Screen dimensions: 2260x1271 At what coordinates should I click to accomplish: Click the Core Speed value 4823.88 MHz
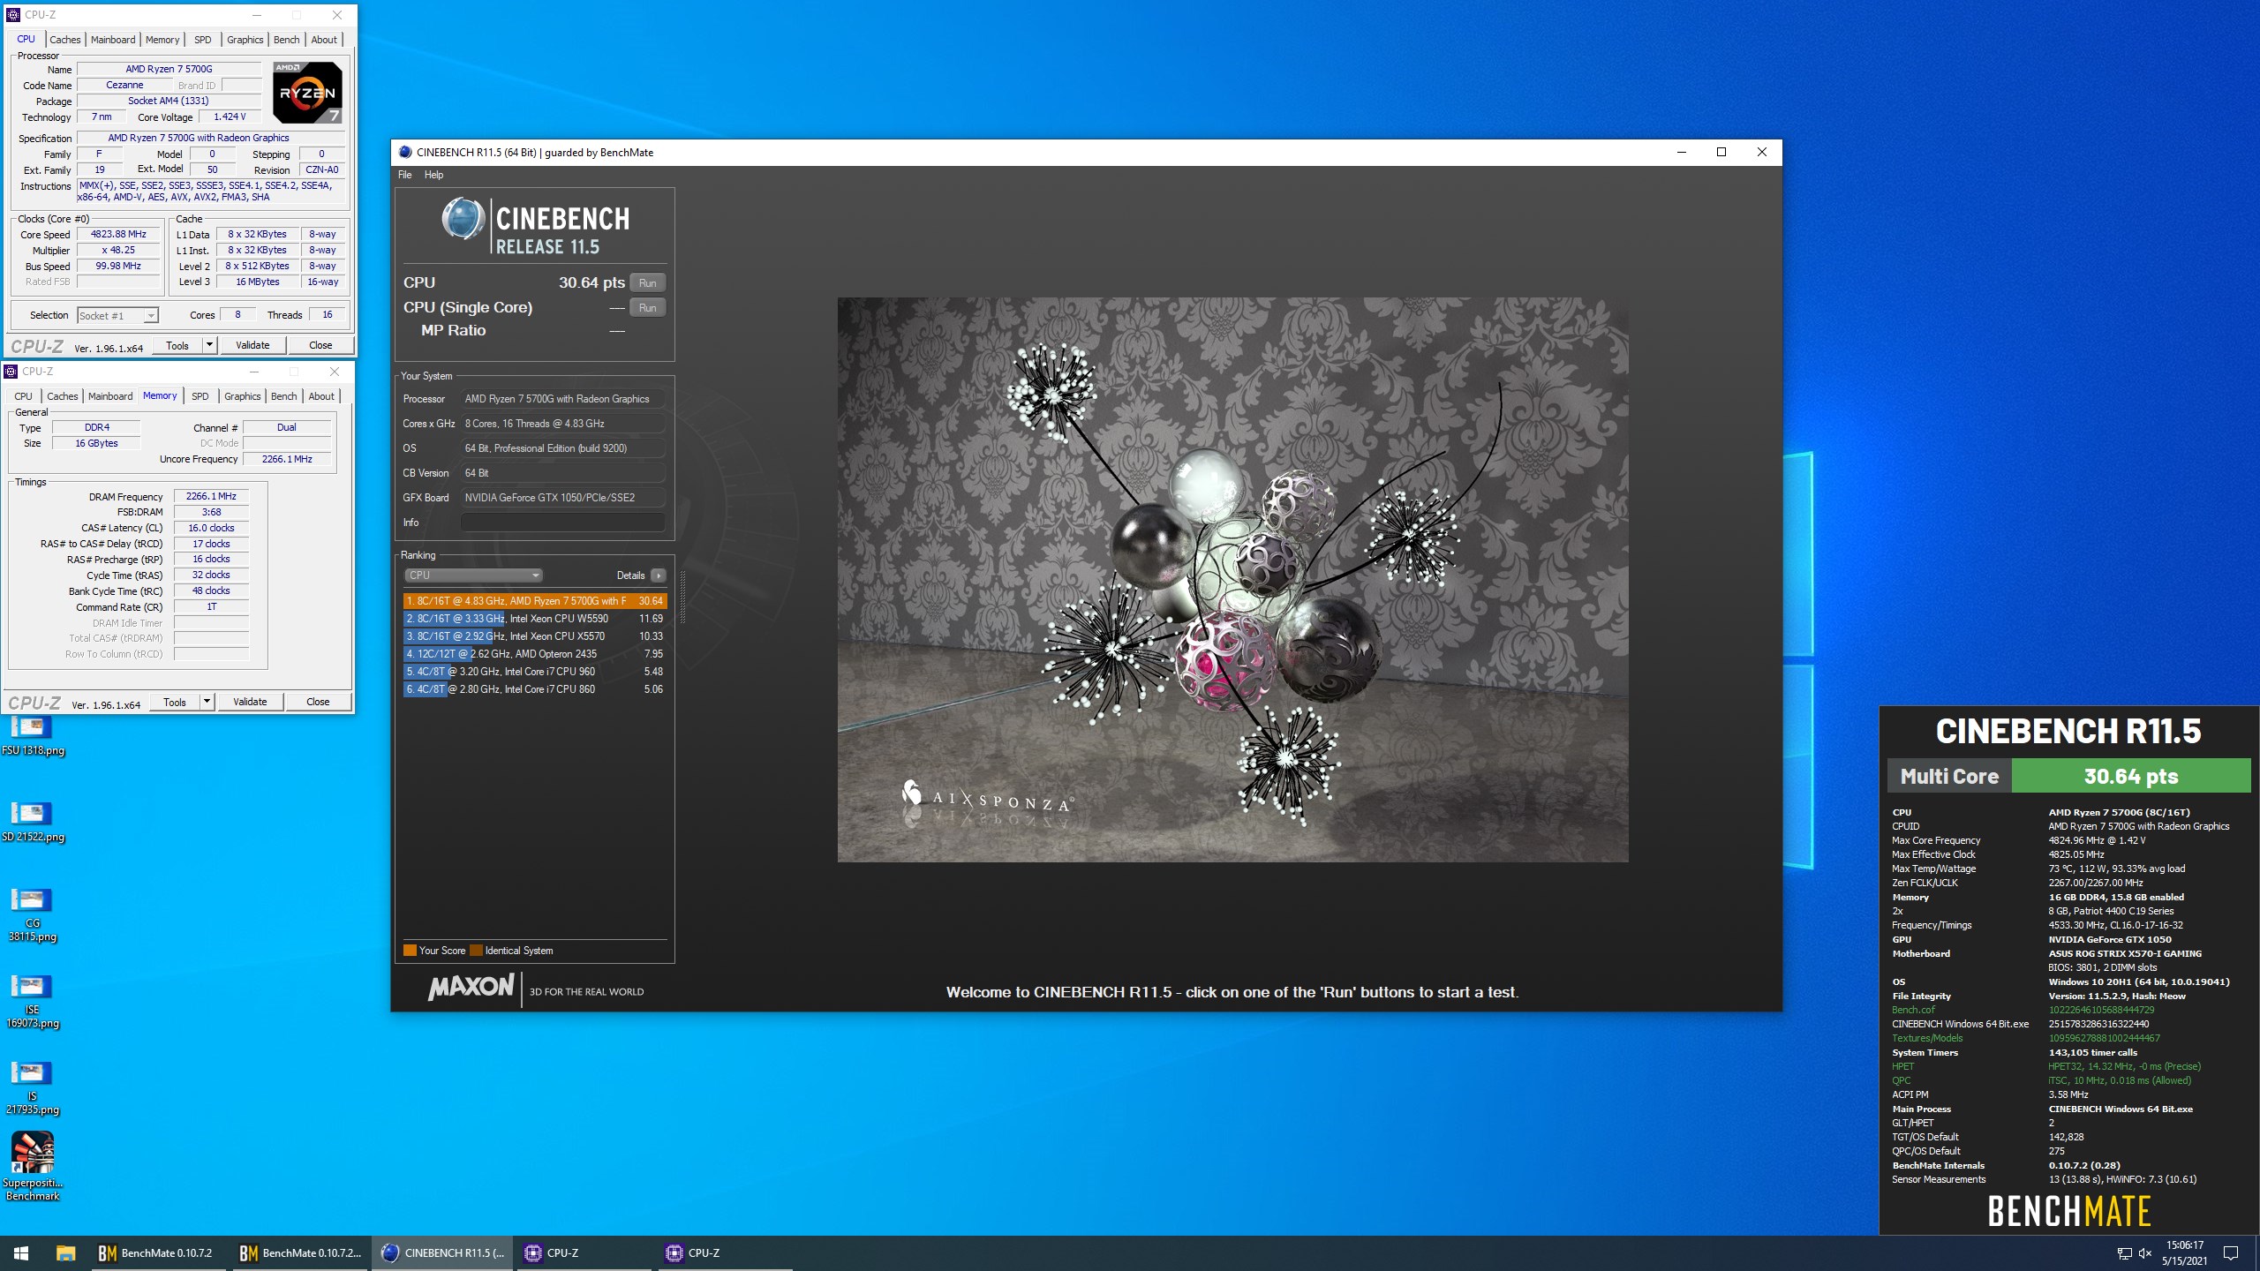(118, 234)
